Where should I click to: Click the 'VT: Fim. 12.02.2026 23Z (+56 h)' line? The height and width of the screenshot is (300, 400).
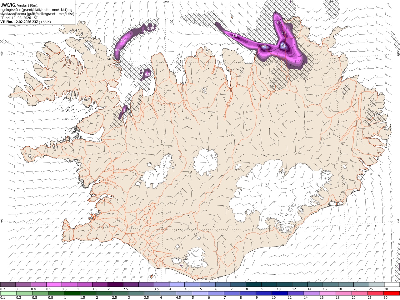click(25, 22)
